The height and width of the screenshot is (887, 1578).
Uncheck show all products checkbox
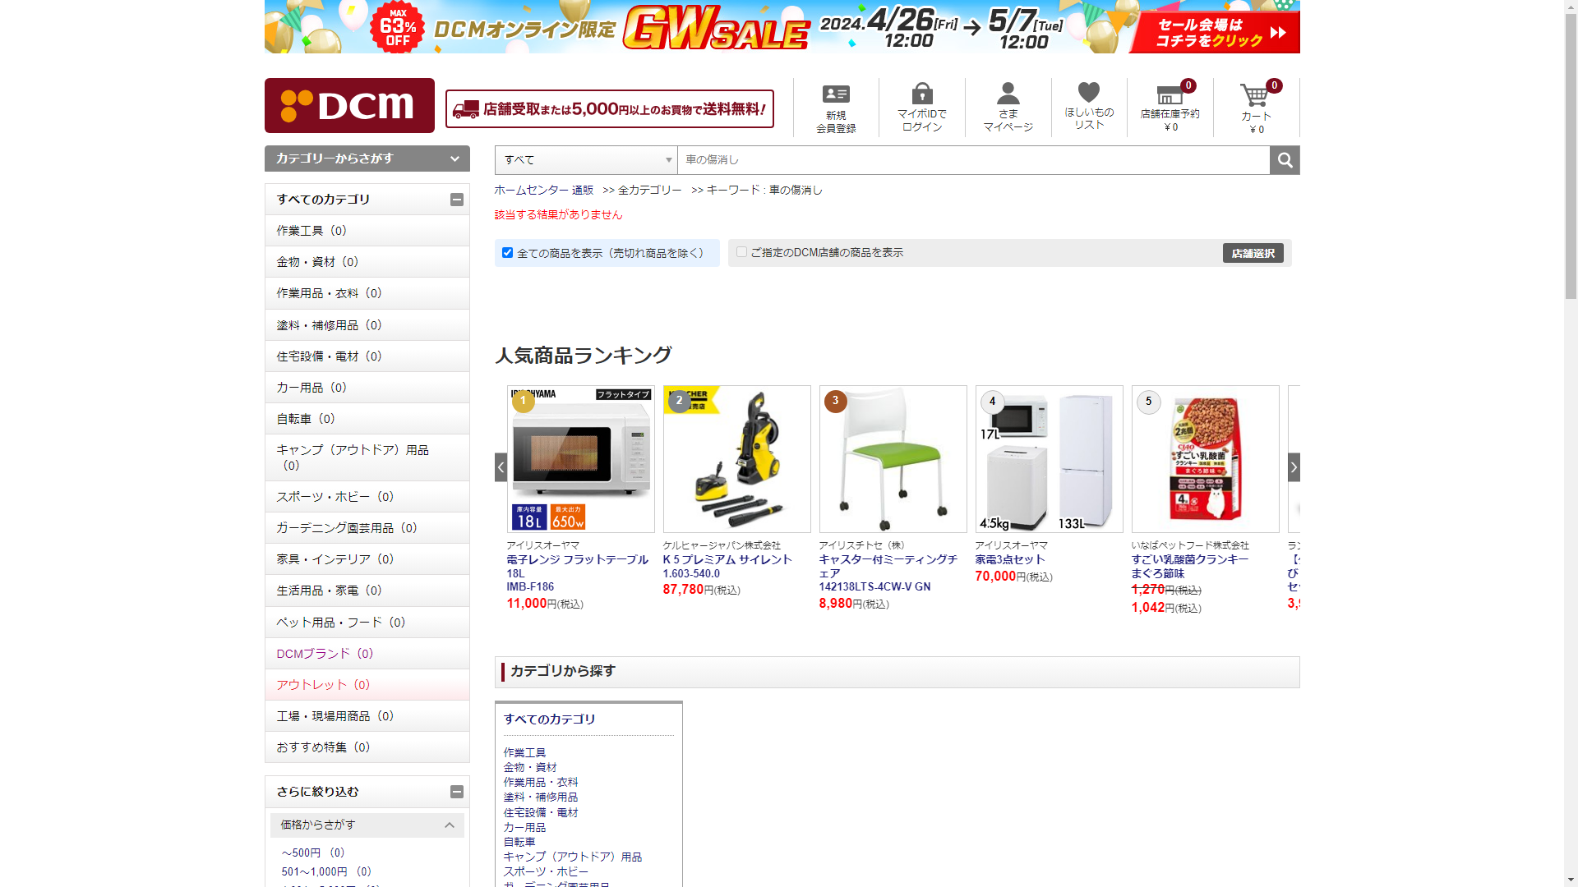point(507,253)
